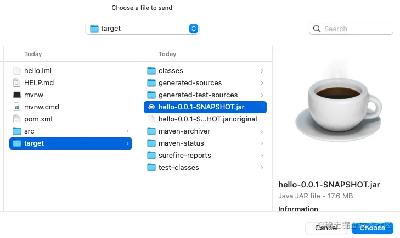Expand the generated-sources folder chevron
The height and width of the screenshot is (238, 400).
[262, 83]
